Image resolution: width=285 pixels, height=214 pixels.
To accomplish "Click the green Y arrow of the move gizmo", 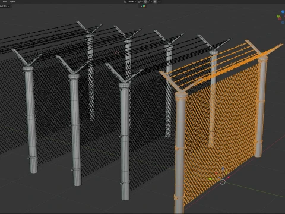I will point(211,179).
